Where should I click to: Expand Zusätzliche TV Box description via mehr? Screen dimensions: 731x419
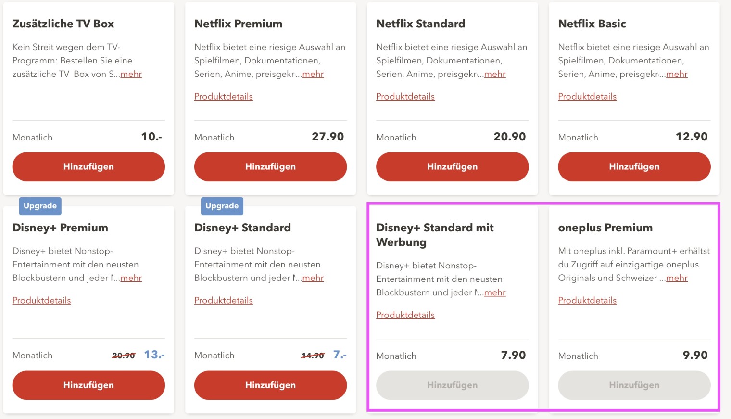(x=131, y=74)
